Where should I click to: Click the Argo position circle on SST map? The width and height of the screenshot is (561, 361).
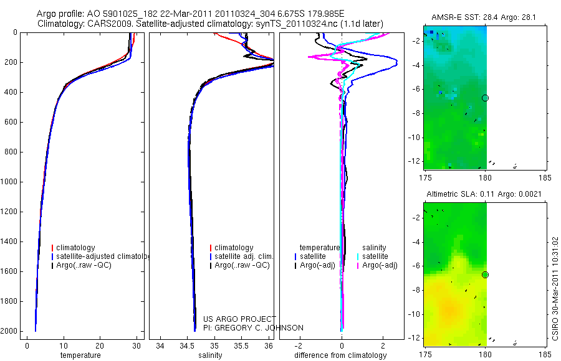pyautogui.click(x=485, y=98)
